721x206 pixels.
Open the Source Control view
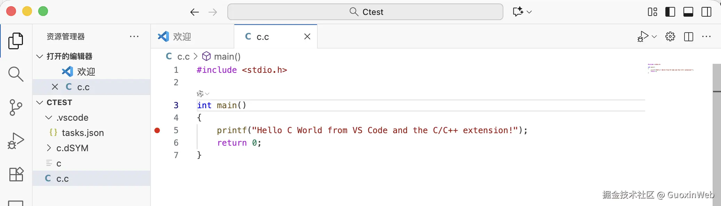coord(16,108)
